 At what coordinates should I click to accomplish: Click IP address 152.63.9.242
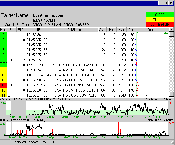click(x=36, y=85)
